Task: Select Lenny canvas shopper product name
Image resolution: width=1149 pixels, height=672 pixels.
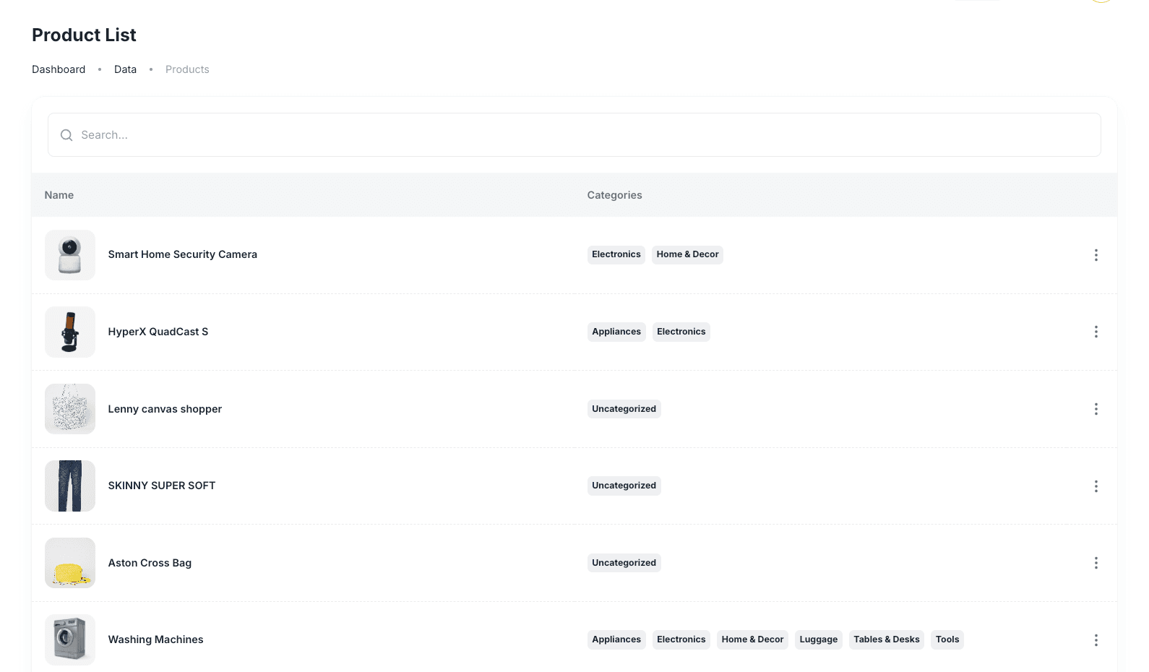Action: click(165, 409)
